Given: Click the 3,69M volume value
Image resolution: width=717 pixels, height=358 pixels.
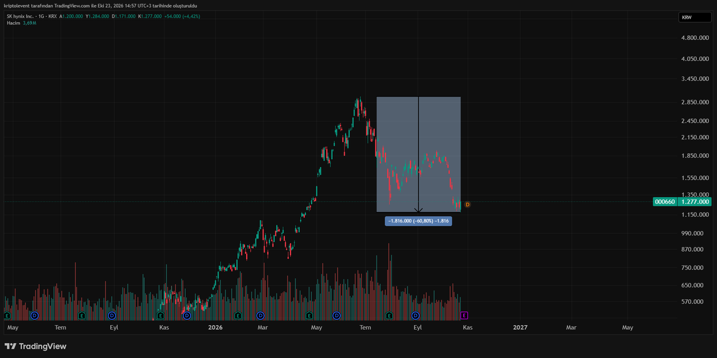Looking at the screenshot, I should (30, 23).
